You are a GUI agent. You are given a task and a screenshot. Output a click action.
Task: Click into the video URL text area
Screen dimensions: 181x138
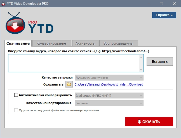[73, 63]
